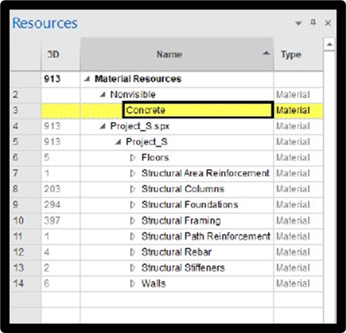Expand the Floors node

[x=133, y=157]
